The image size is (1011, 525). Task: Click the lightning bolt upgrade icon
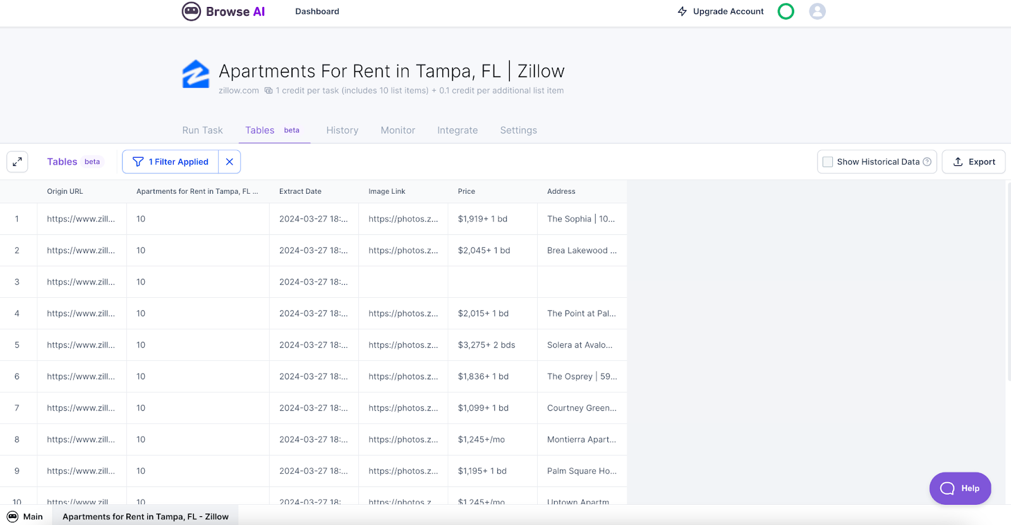(682, 11)
